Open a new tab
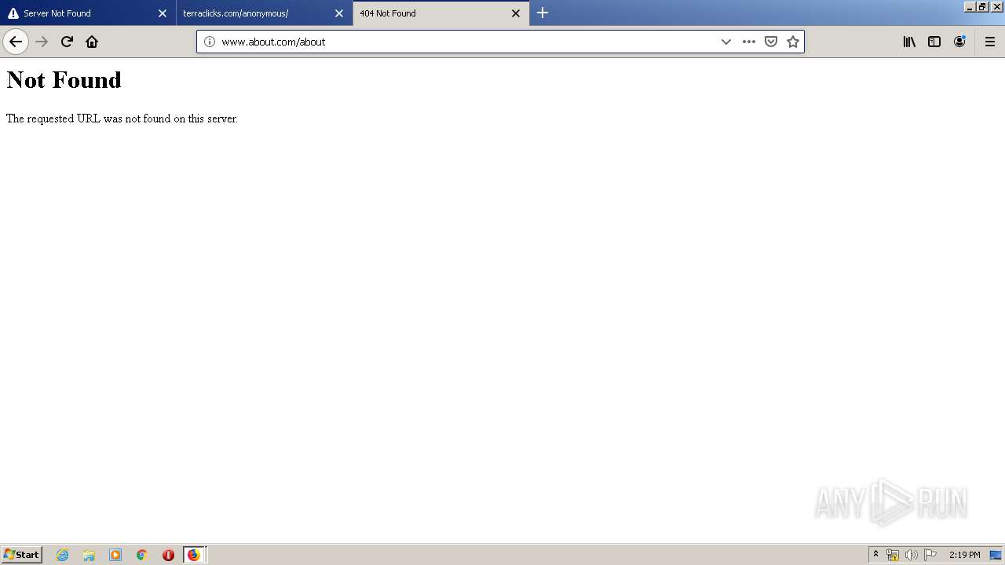Image resolution: width=1005 pixels, height=565 pixels. tap(543, 13)
